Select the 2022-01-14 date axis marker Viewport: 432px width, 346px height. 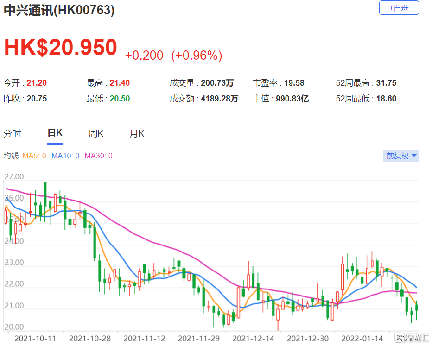pos(362,339)
